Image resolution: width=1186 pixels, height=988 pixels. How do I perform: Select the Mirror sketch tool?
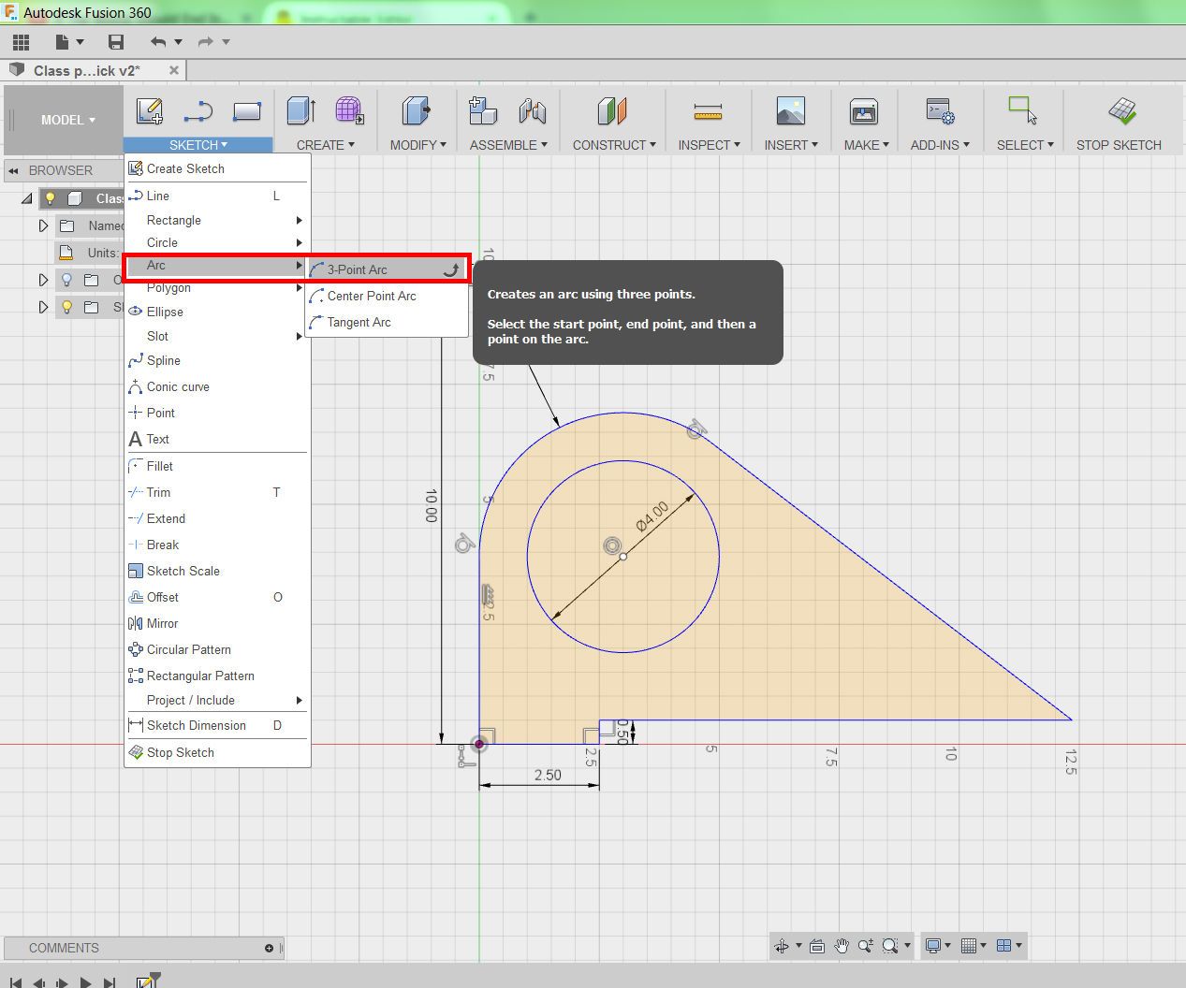161,623
